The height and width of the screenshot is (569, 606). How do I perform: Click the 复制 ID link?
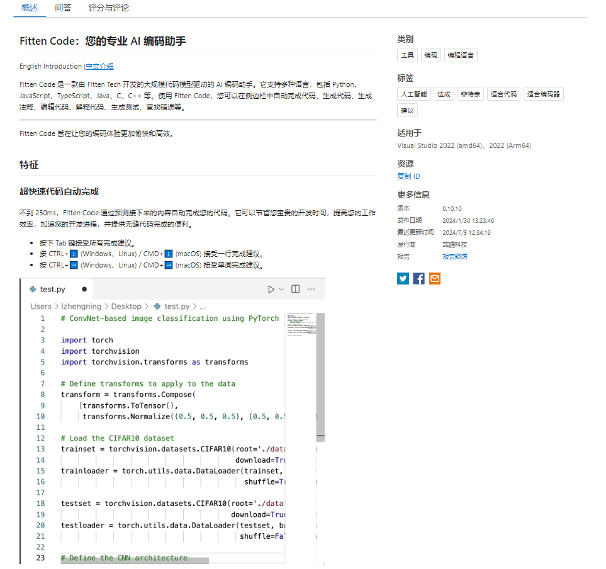[x=408, y=176]
